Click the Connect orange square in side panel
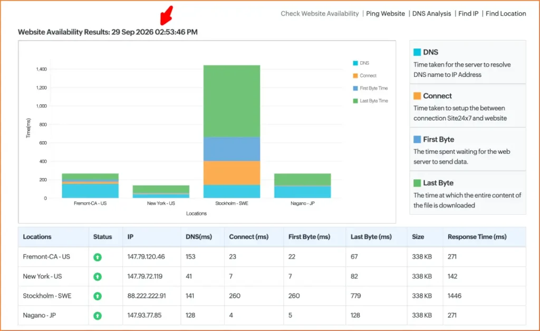 tap(417, 96)
